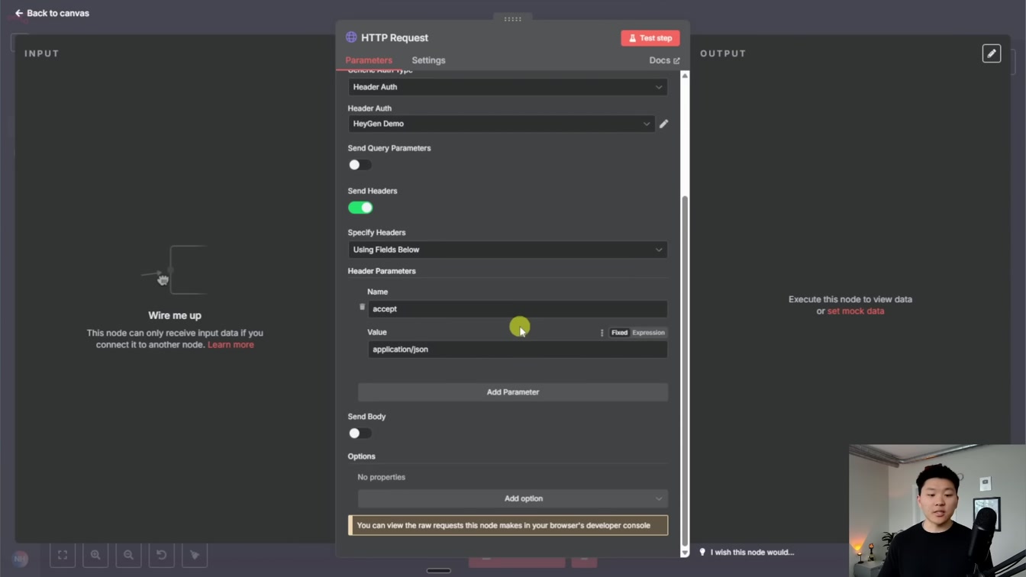
Task: Delete the accept header parameter trash icon
Action: (362, 307)
